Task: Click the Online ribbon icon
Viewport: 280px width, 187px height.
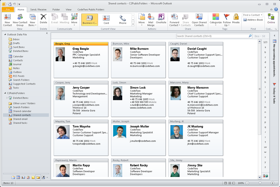Action: pos(271,19)
